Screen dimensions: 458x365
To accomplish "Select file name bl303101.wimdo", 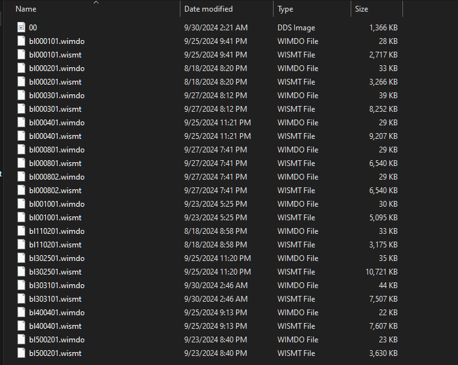I will (57, 286).
